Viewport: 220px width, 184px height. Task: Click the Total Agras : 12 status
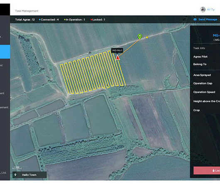pyautogui.click(x=25, y=20)
